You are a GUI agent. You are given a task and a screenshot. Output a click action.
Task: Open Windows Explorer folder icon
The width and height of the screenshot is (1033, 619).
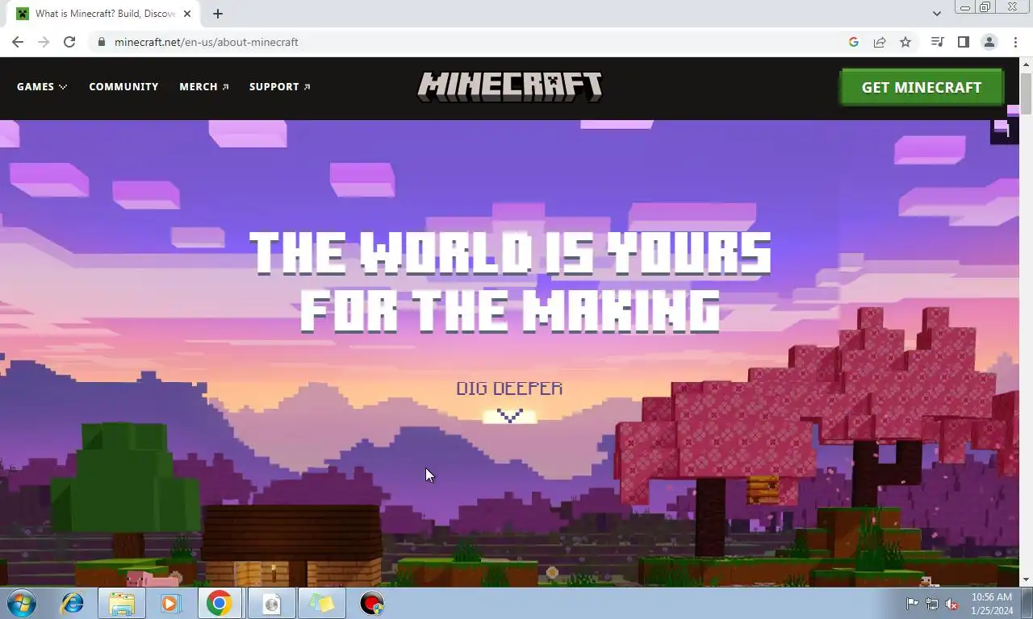[122, 603]
